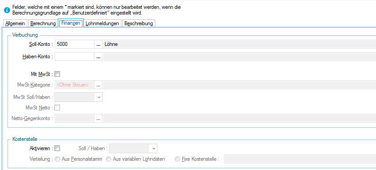Screen dimensions: 376x170
Task: Expand the MwSt Soll/Haben dropdown
Action: 79,97
